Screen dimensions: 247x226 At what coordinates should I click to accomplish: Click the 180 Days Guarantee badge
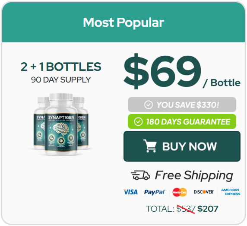(x=182, y=121)
